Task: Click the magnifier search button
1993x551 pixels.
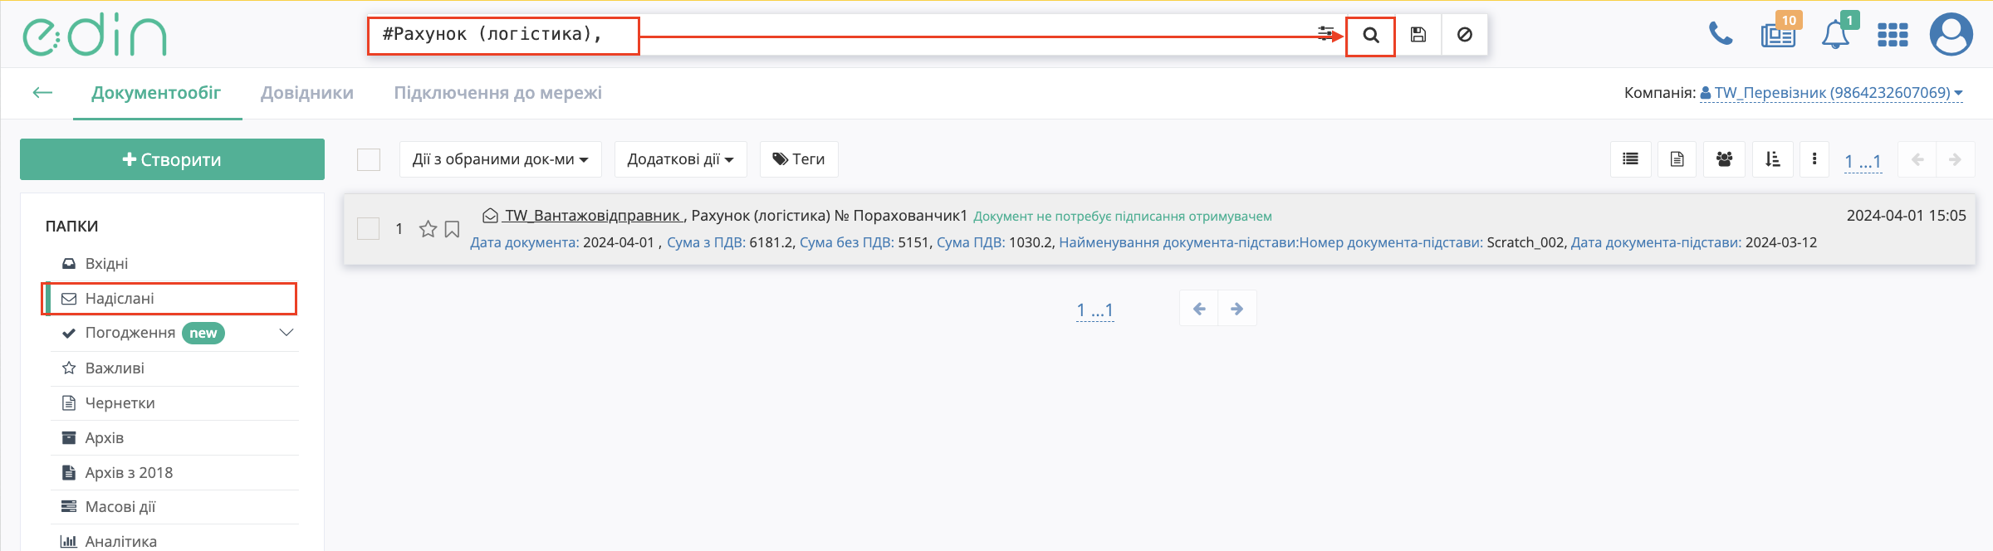Action: tap(1370, 36)
